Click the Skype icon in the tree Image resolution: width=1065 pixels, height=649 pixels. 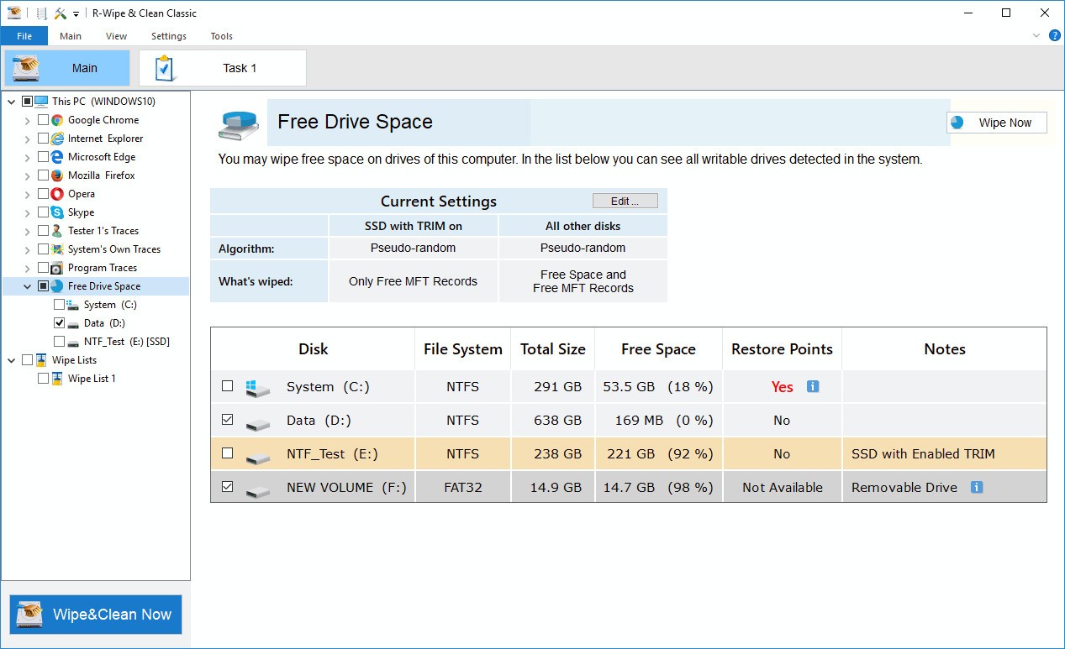coord(57,212)
